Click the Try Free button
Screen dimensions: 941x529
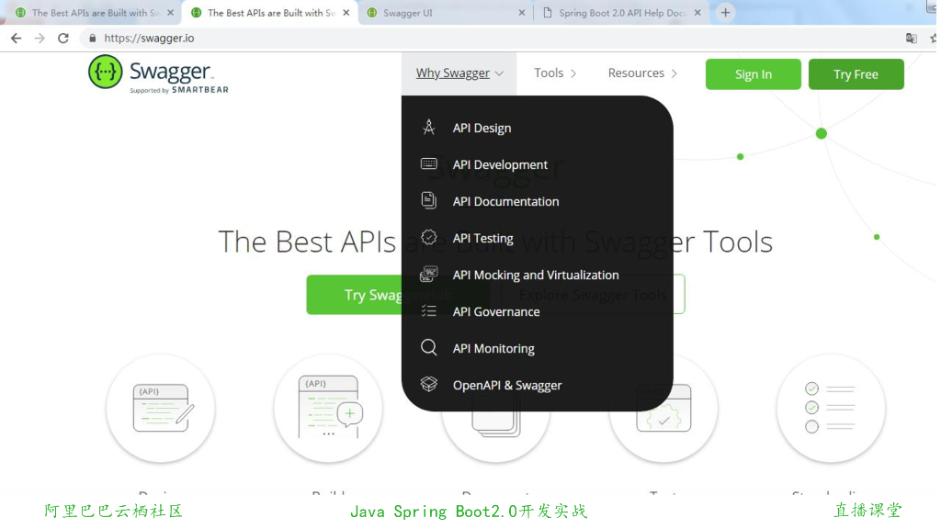[x=856, y=74]
